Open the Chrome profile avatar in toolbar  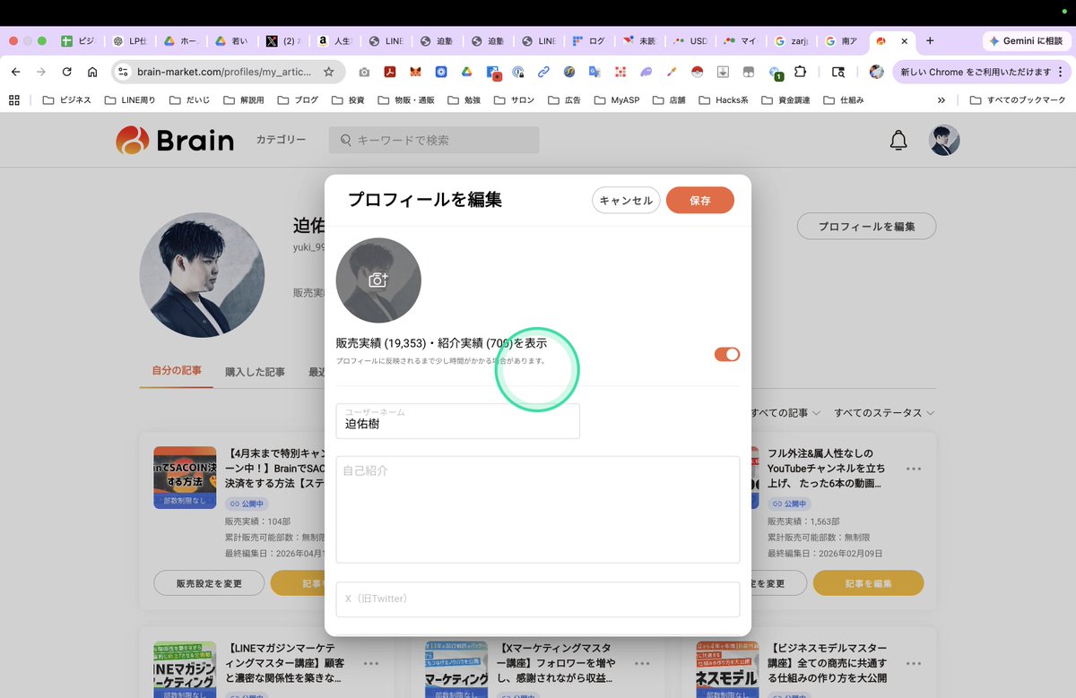tap(876, 72)
